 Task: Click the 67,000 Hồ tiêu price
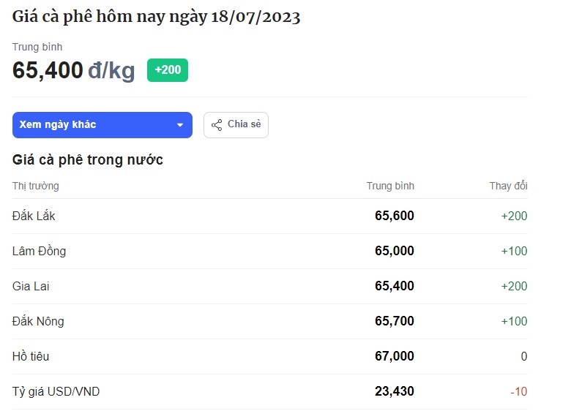tap(394, 356)
